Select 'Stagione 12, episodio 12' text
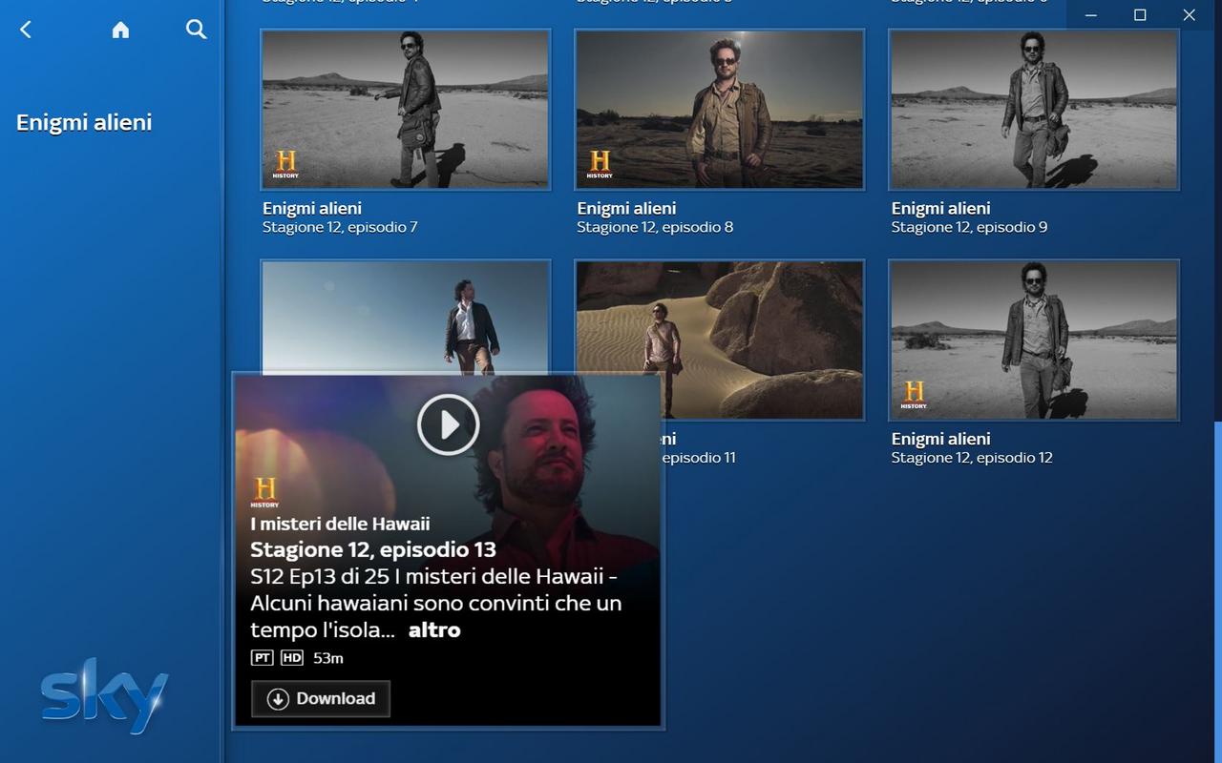1222x763 pixels. 972,458
